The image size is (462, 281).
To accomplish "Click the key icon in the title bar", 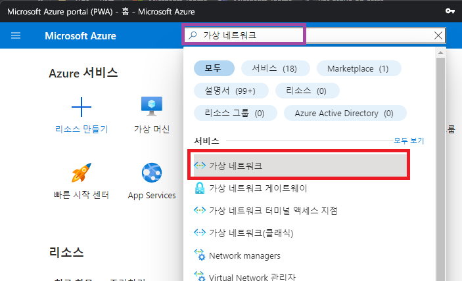I will 450,11.
